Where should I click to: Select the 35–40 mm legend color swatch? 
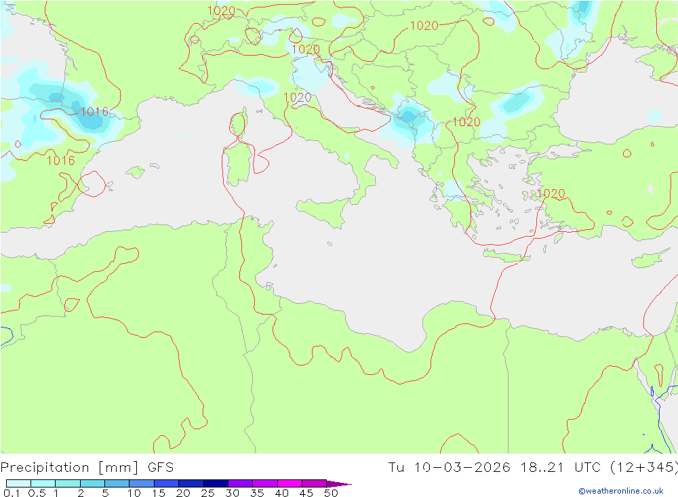point(264,483)
